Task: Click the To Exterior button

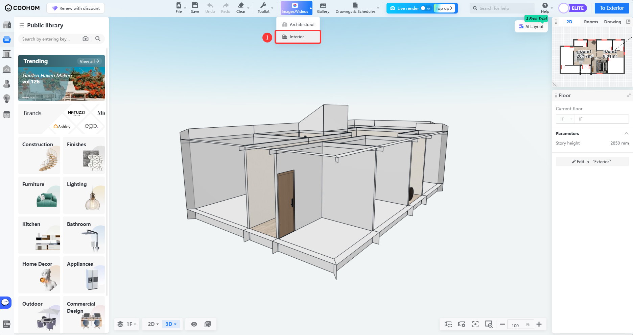Action: (612, 8)
